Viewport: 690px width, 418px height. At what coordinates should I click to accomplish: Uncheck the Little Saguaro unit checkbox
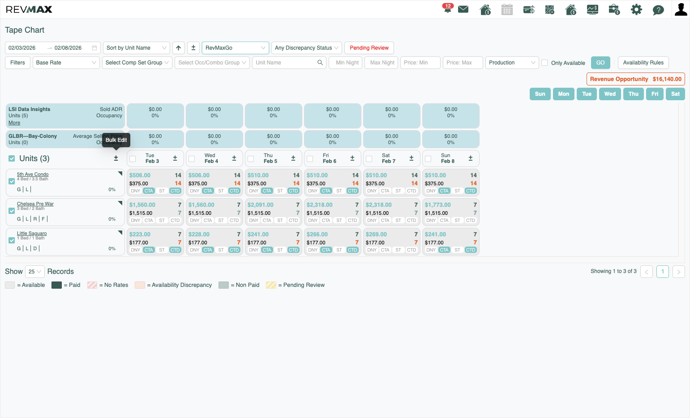(x=12, y=240)
